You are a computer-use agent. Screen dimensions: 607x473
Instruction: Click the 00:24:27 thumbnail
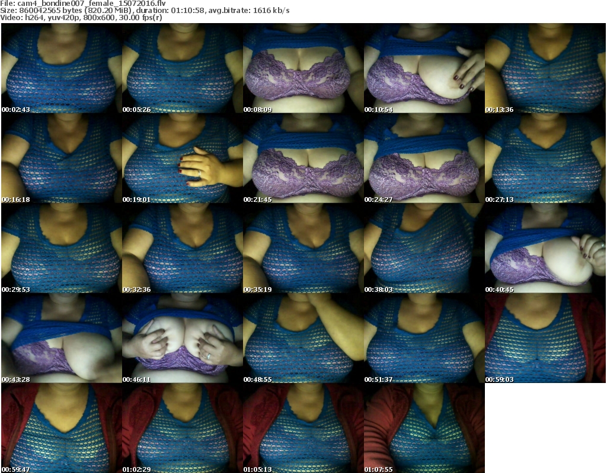424,158
